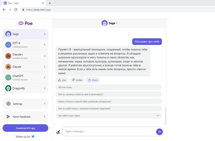Click the Poe logo in the sidebar

25,23
